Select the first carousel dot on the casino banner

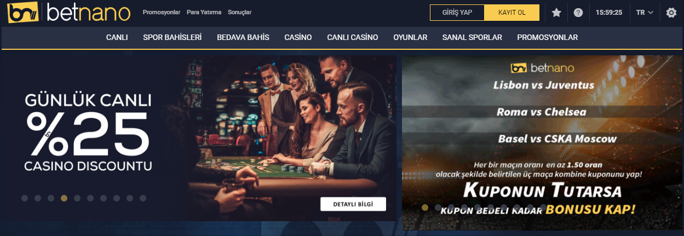click(x=25, y=198)
